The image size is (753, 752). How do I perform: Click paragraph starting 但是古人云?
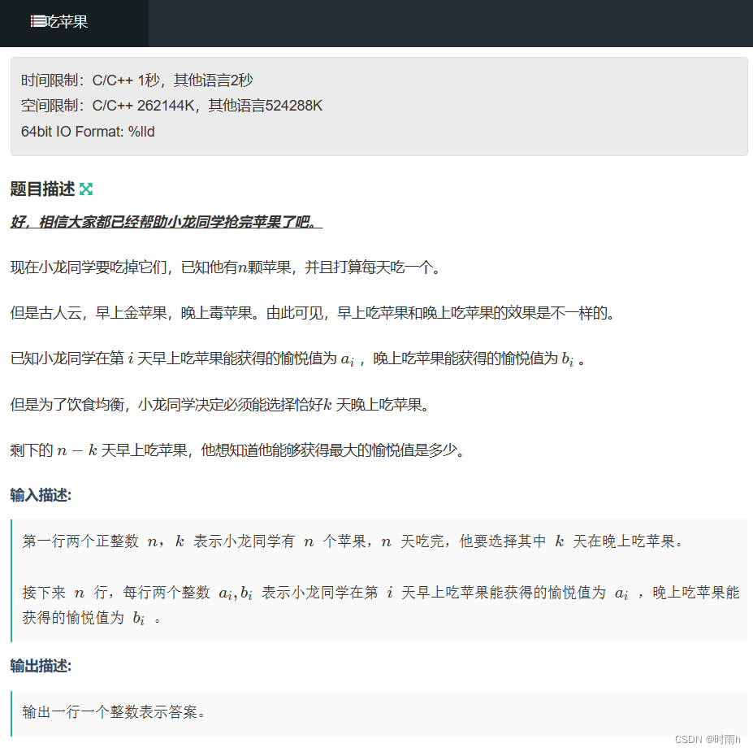pyautogui.click(x=313, y=313)
